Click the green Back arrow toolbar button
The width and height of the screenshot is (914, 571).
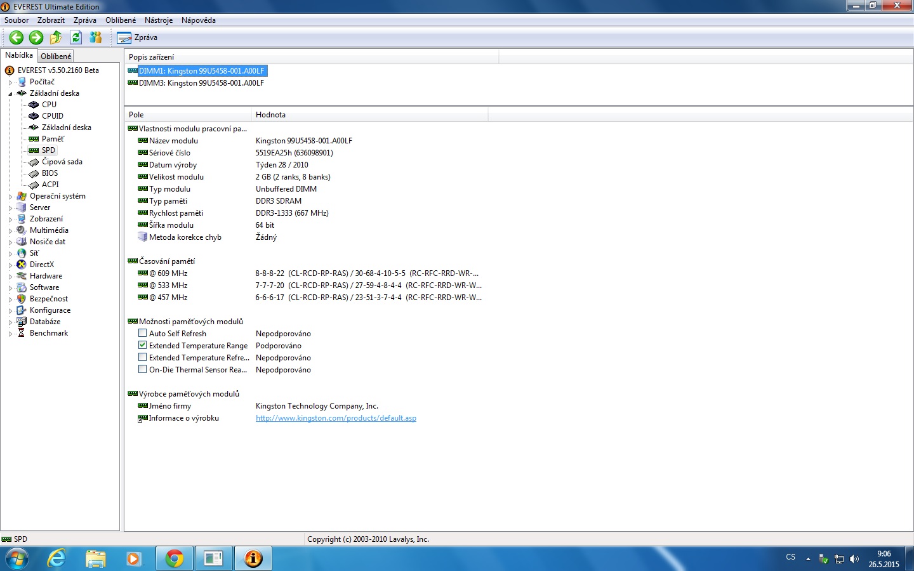coord(17,37)
